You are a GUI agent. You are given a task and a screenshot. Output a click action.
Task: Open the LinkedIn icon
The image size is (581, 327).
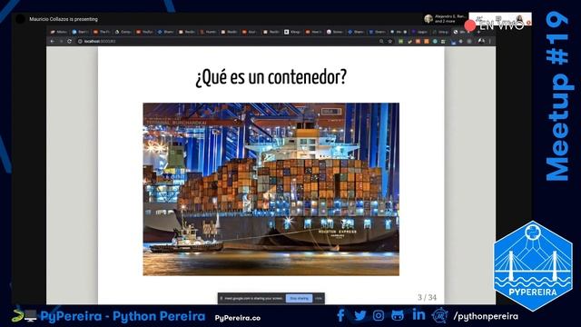coord(419,314)
